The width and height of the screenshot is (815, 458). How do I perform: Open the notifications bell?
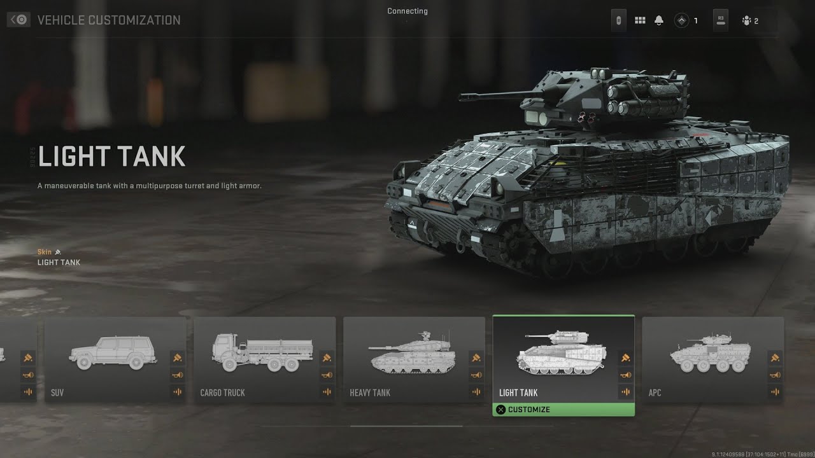click(659, 20)
